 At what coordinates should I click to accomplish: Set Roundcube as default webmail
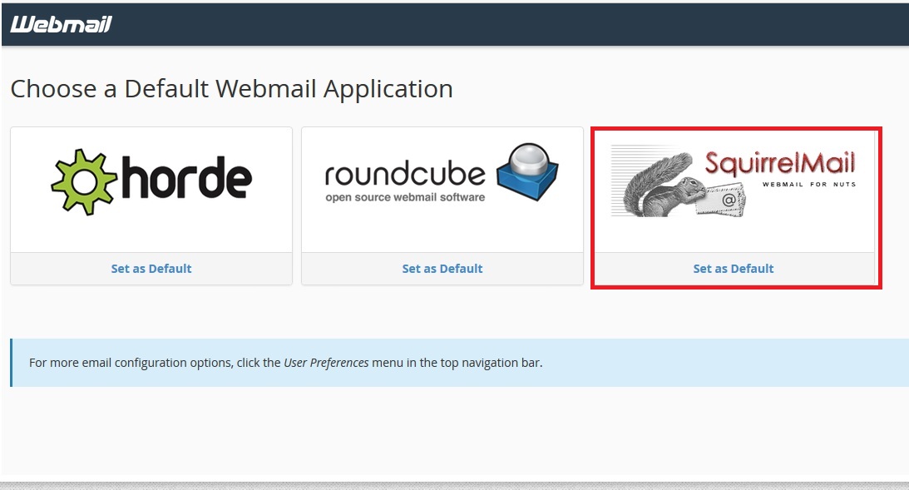pos(442,269)
